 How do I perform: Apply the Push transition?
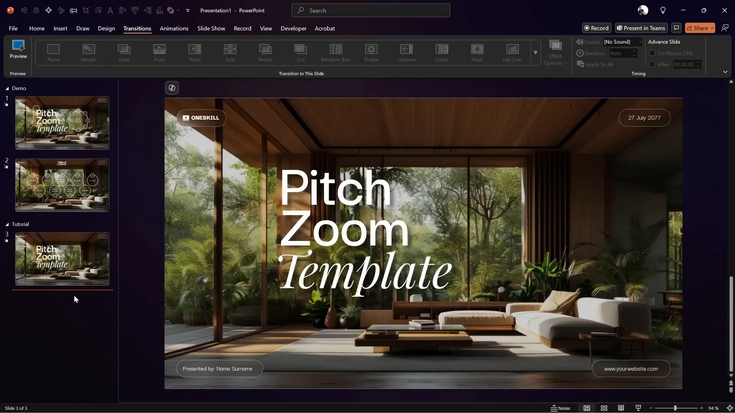coord(159,52)
